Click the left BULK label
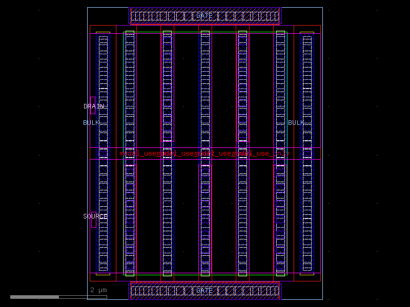 [x=91, y=123]
